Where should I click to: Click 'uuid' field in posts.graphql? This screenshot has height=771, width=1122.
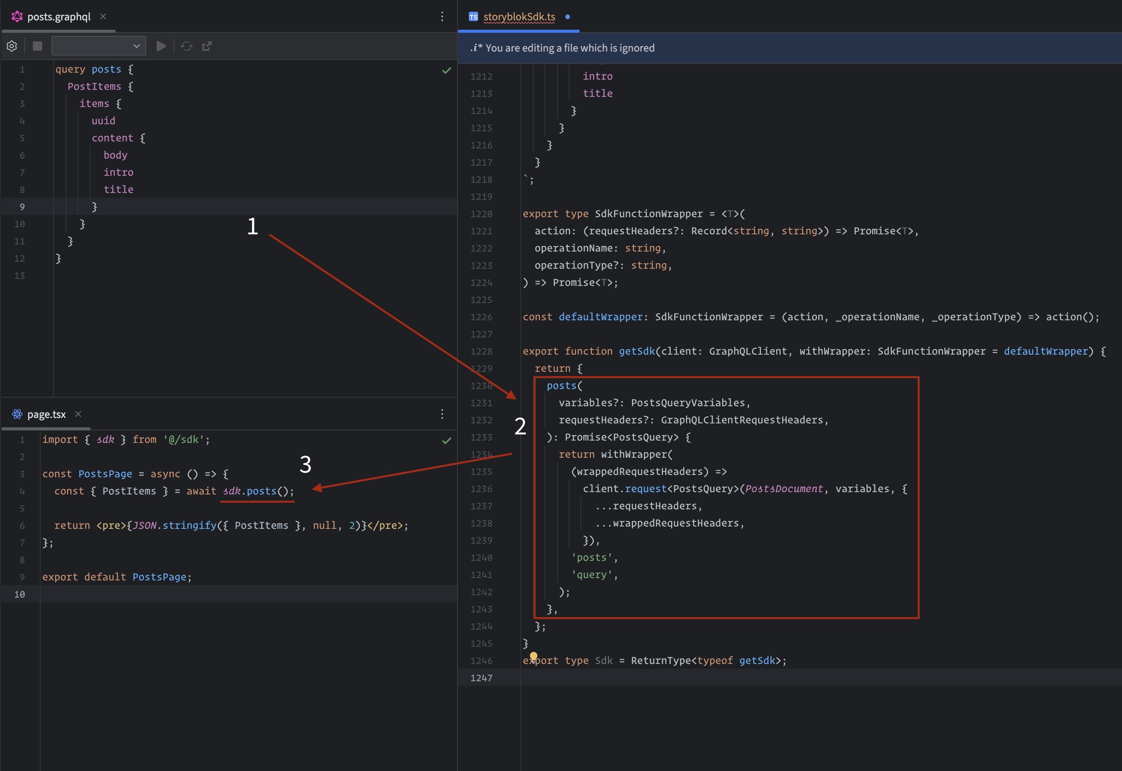[x=104, y=121]
